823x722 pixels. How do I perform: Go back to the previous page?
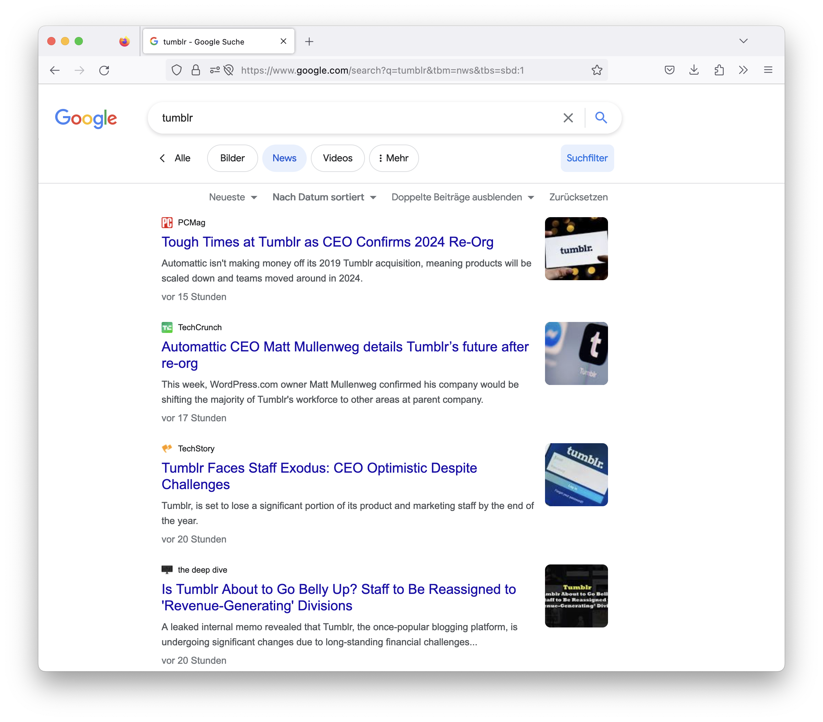point(55,70)
